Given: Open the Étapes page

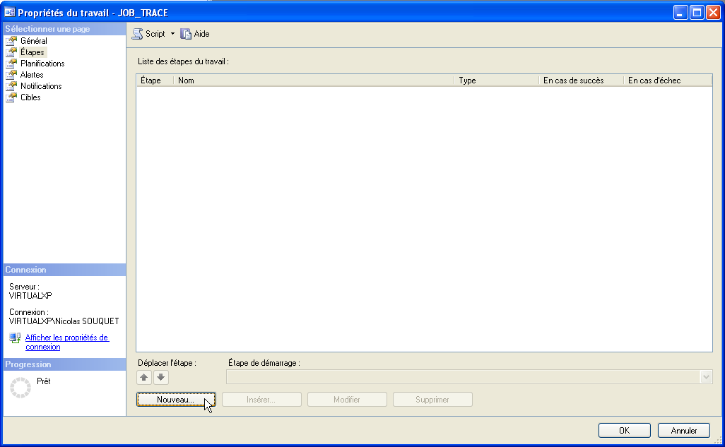Looking at the screenshot, I should (x=32, y=52).
